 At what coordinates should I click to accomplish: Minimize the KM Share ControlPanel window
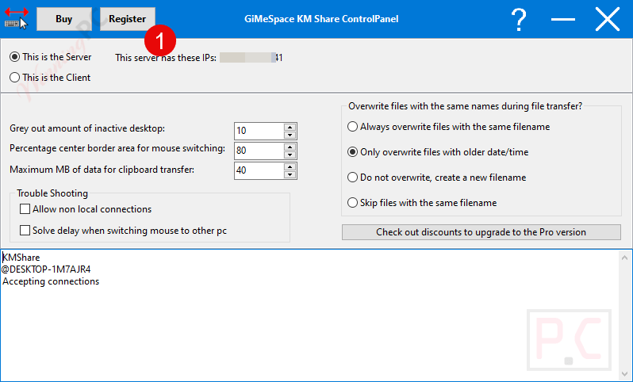[562, 19]
